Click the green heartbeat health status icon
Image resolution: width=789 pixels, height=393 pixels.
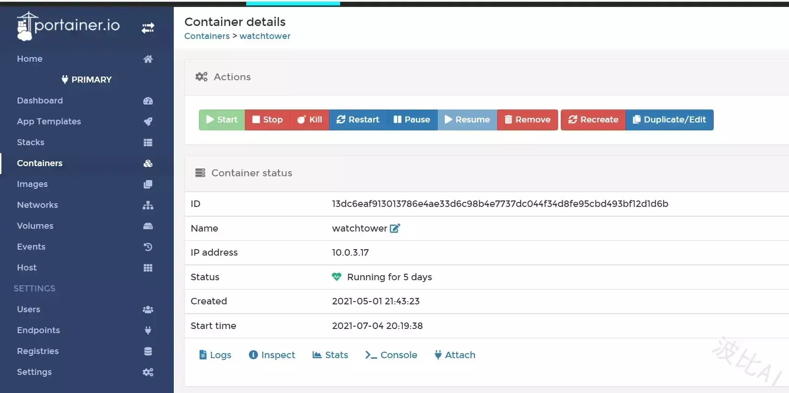[x=336, y=277]
